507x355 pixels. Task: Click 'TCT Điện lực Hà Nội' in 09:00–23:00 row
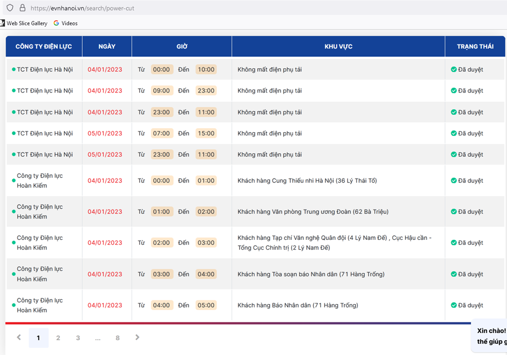45,91
